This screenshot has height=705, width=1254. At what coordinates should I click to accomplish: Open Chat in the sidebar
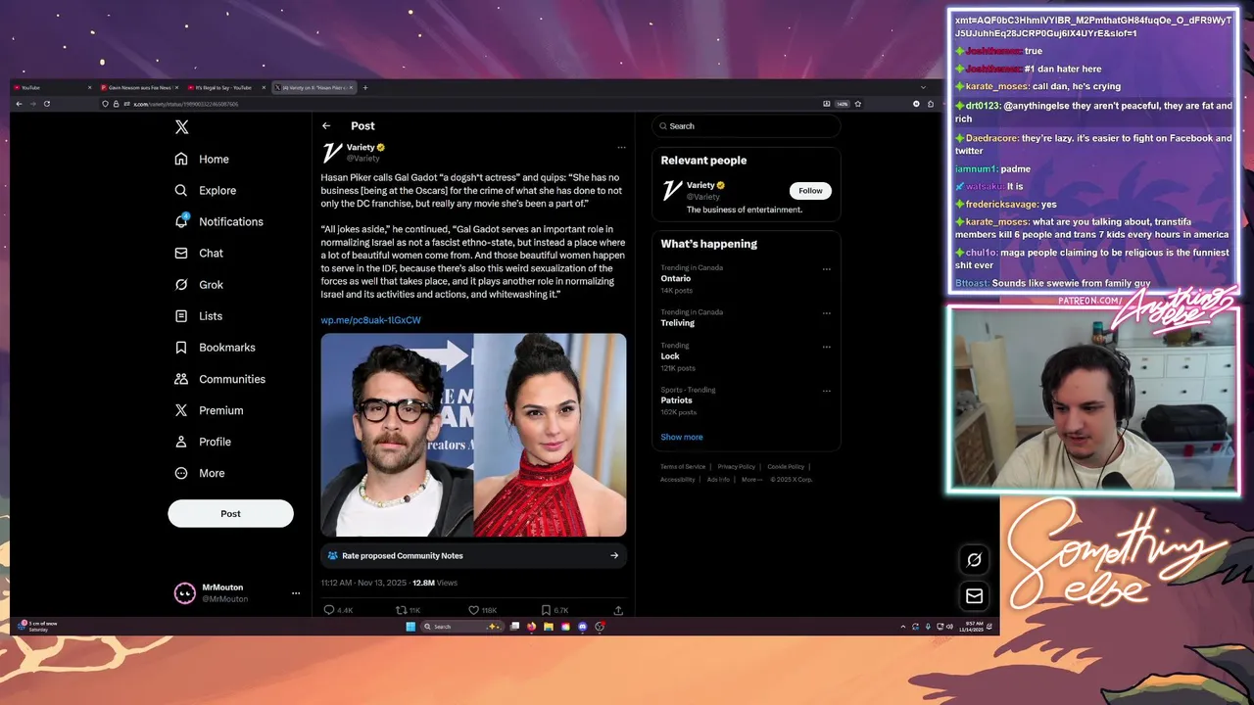(x=199, y=253)
